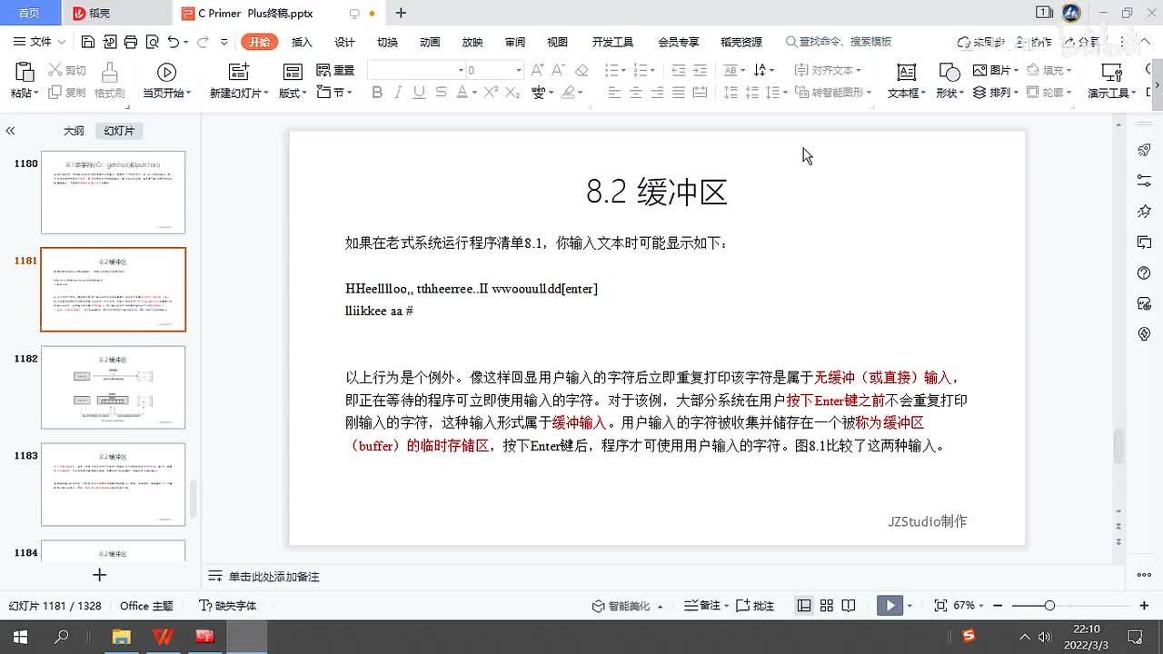Switch to the 设计 ribbon tab
The width and height of the screenshot is (1163, 654).
tap(344, 42)
